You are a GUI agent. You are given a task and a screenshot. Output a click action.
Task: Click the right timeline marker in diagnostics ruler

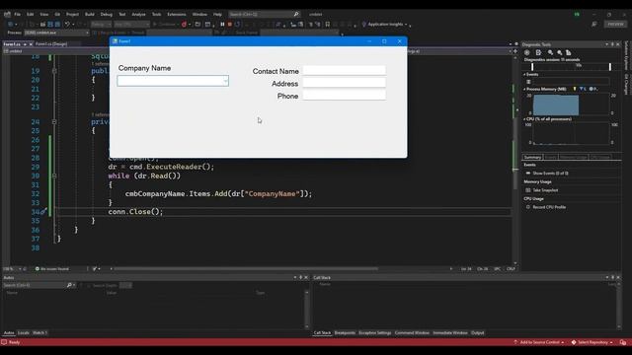pyautogui.click(x=610, y=66)
